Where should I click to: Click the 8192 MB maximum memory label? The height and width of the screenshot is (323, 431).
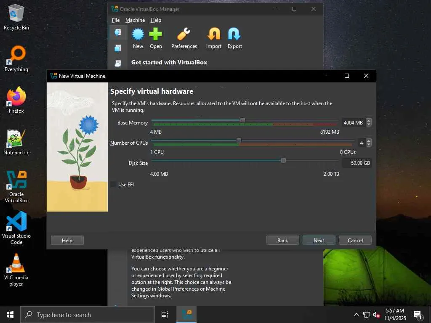(330, 132)
